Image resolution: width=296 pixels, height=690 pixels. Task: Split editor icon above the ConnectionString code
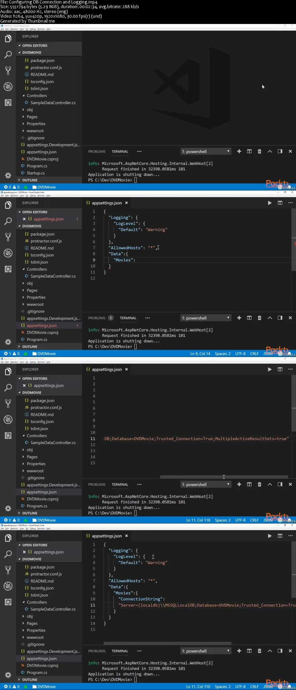pos(280,536)
